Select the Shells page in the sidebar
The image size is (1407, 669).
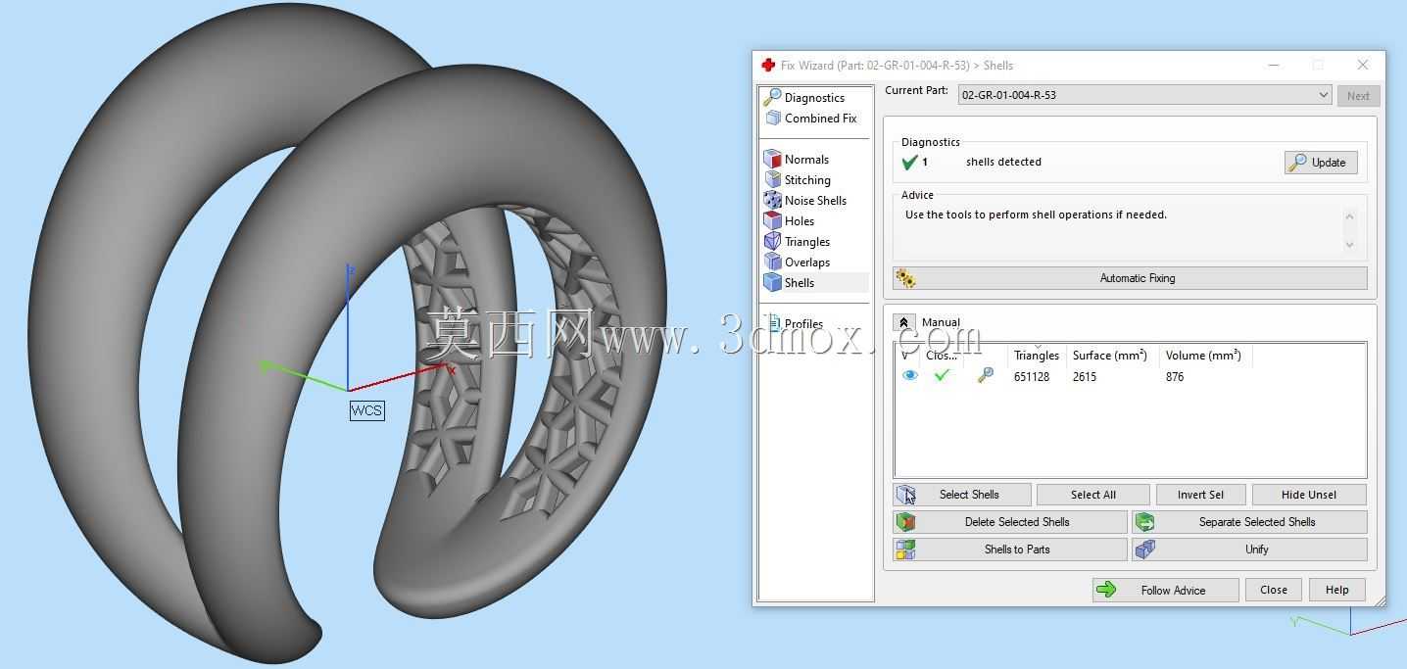(815, 283)
